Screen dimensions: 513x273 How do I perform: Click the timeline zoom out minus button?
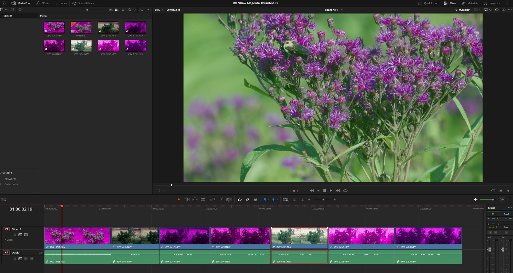[x=309, y=199]
